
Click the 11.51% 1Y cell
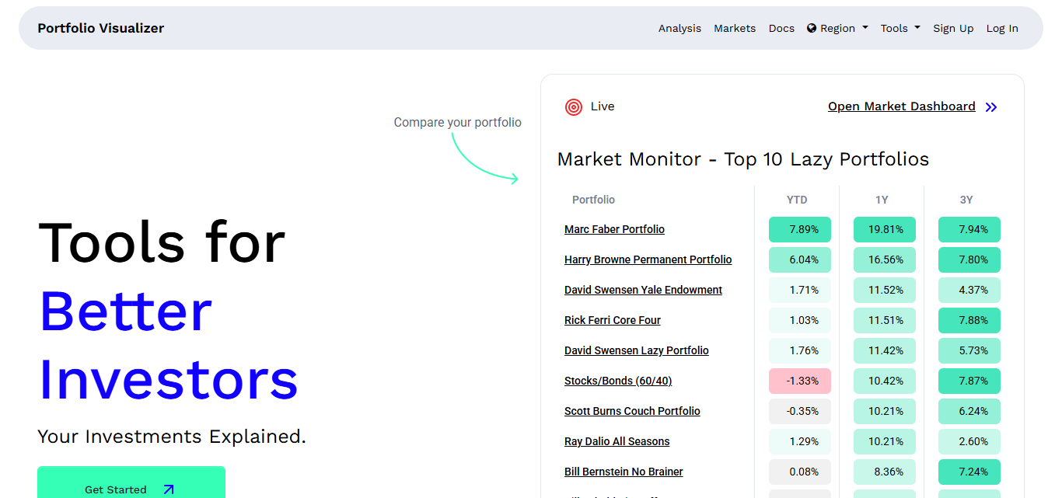click(x=885, y=320)
